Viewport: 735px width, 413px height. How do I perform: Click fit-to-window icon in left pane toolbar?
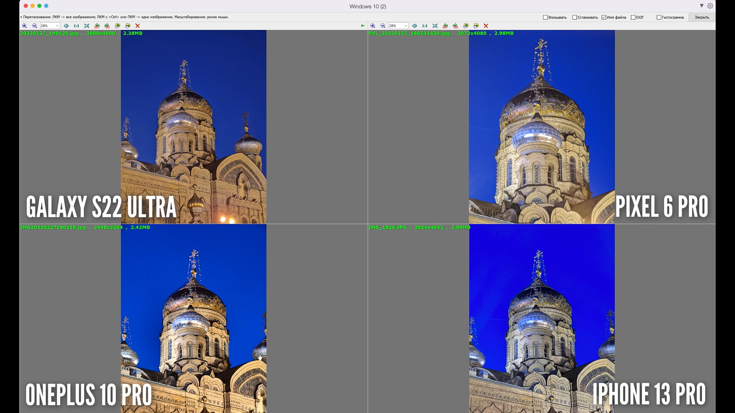pos(86,26)
